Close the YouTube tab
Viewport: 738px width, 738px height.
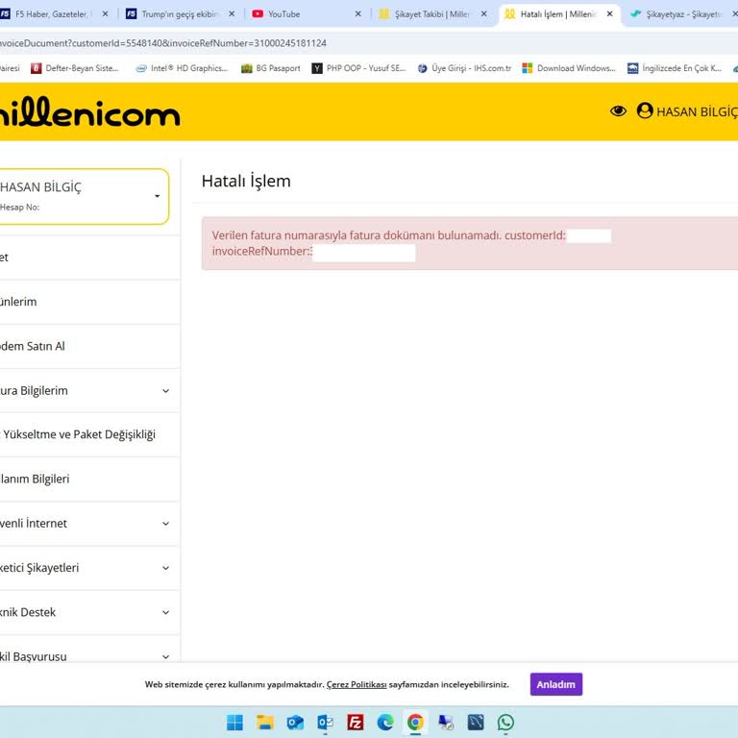pyautogui.click(x=358, y=14)
